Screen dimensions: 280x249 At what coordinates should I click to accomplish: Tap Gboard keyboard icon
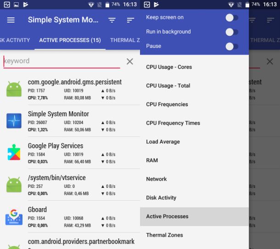click(x=14, y=217)
